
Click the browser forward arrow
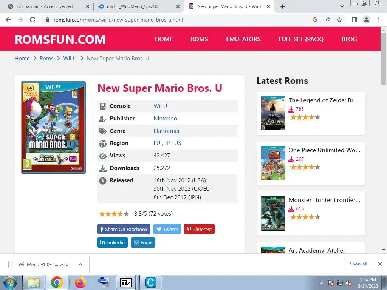(20, 20)
